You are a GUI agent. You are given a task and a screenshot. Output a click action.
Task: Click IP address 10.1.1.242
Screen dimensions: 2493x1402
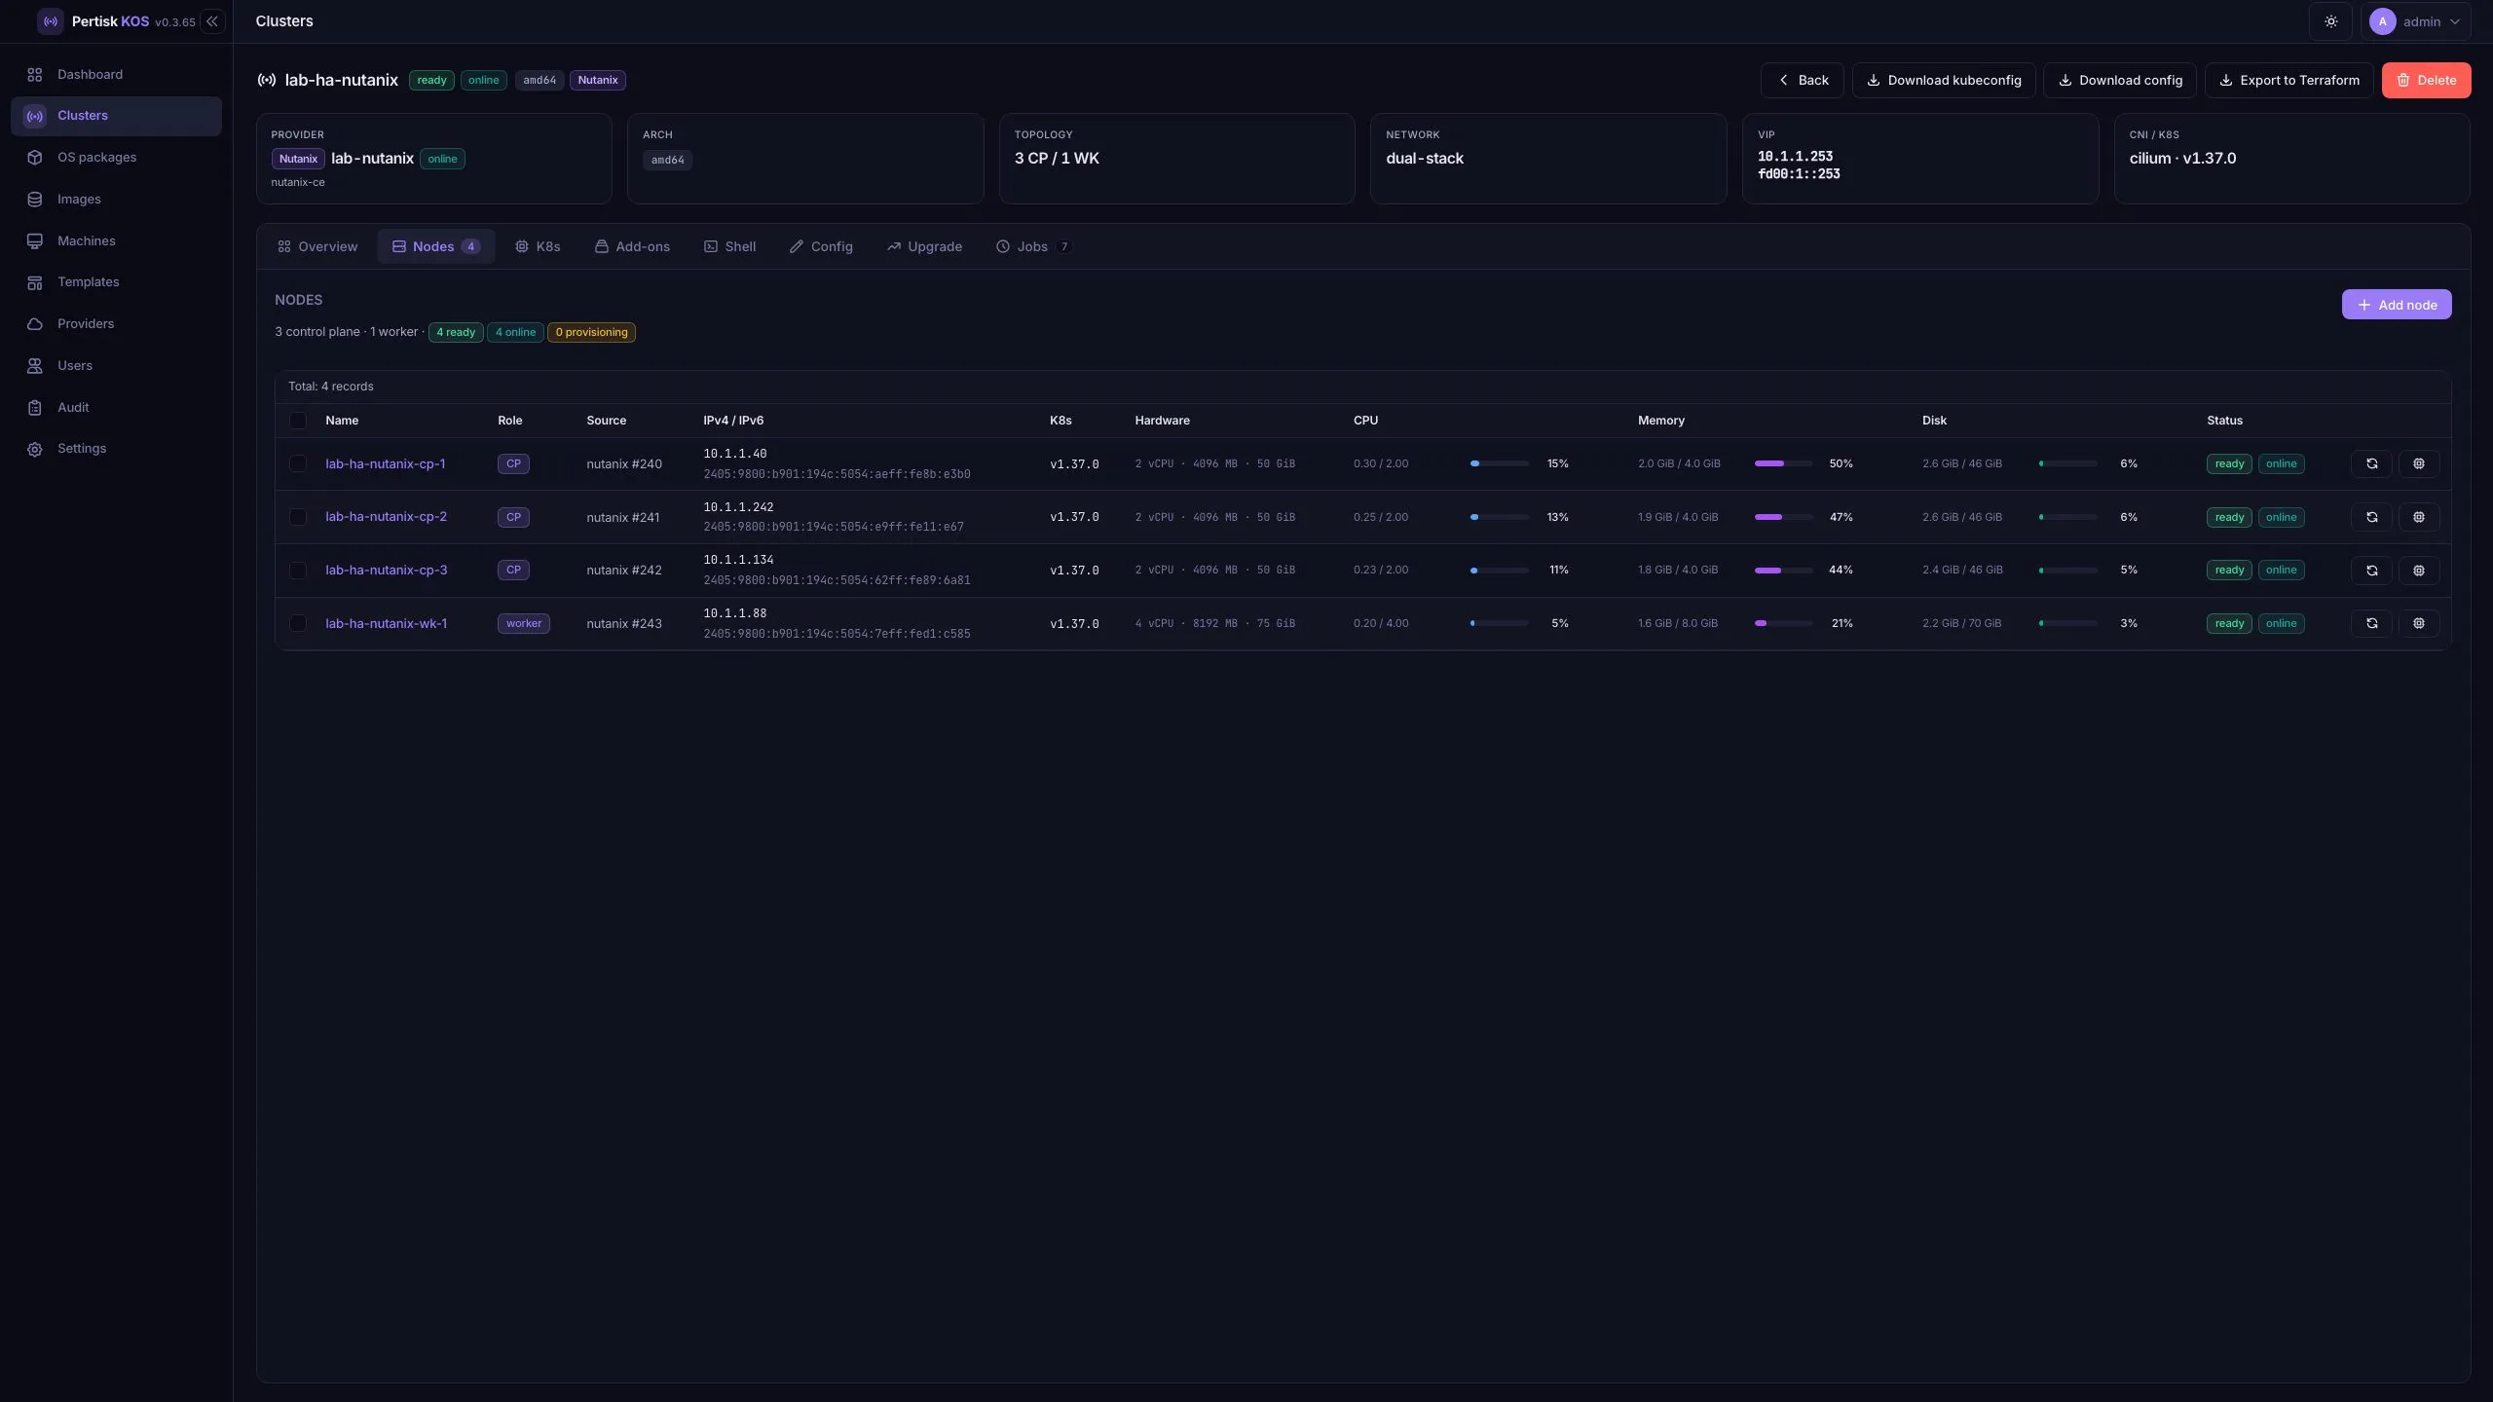[738, 507]
